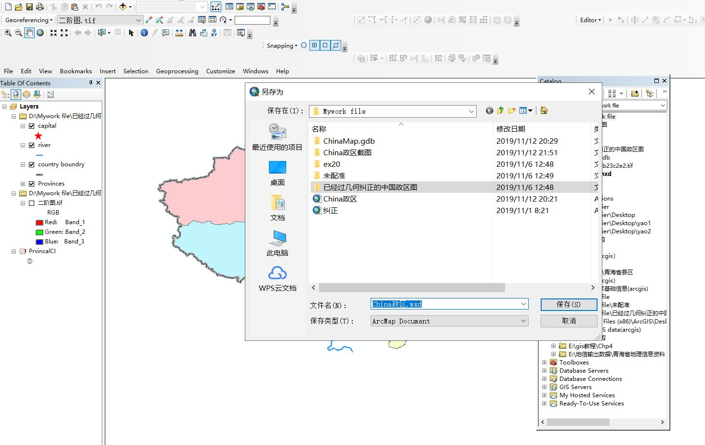Open the Georeferencing dropdown menu
This screenshot has width=705, height=445.
click(28, 20)
